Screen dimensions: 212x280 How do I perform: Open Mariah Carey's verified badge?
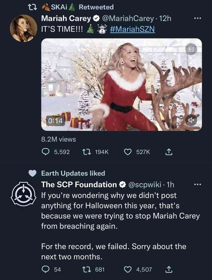tap(96, 18)
